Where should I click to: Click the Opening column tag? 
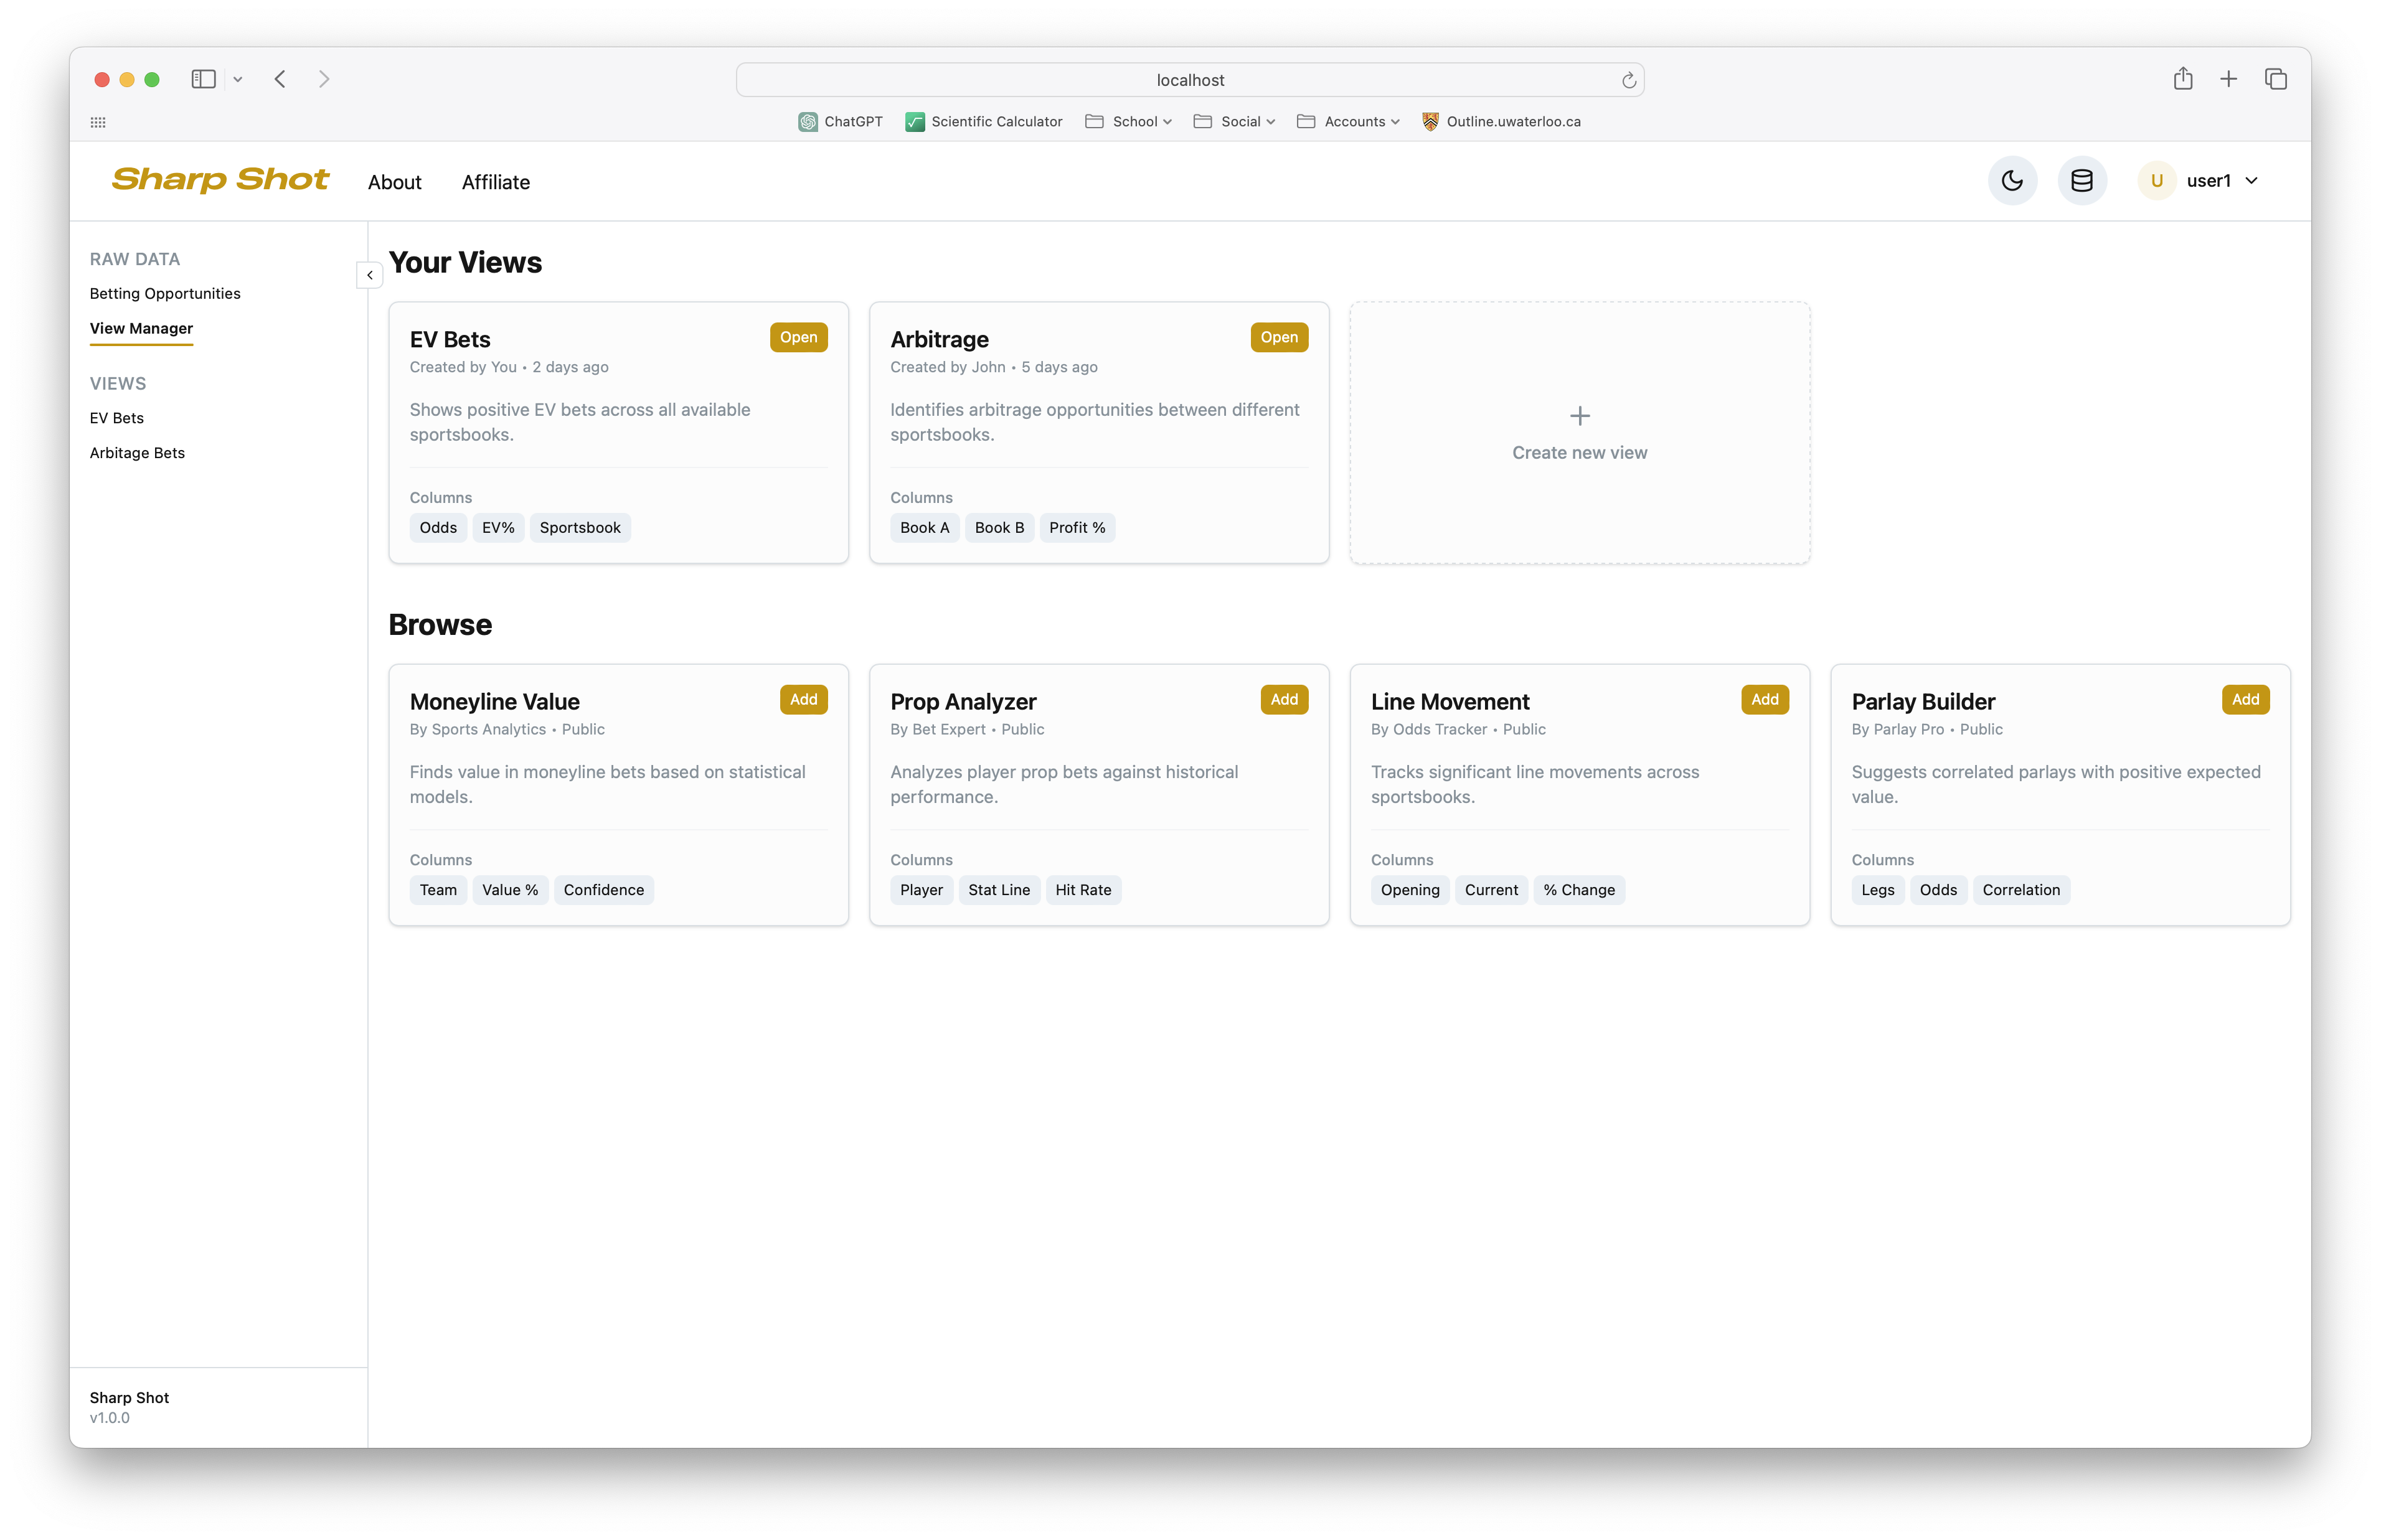pos(1410,890)
